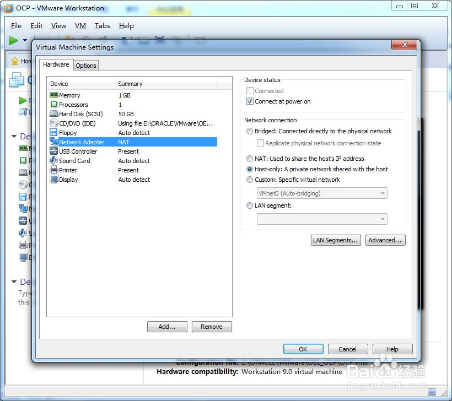Click the Remove button

(212, 327)
